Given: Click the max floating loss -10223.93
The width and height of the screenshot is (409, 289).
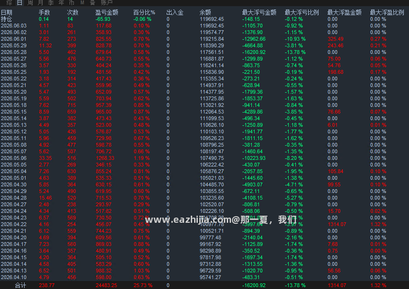Looking at the screenshot, I should click(x=254, y=158).
